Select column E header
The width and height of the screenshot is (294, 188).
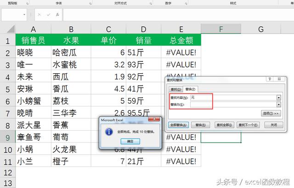[181, 29]
